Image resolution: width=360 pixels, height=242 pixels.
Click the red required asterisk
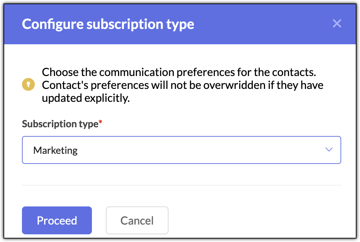coord(100,122)
